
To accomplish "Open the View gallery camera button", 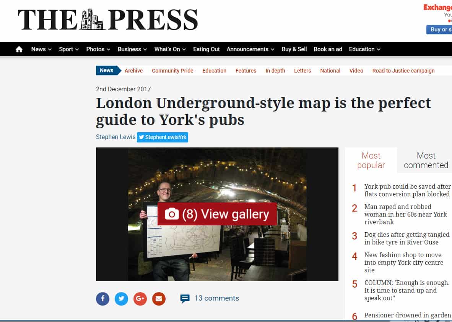I will click(217, 214).
